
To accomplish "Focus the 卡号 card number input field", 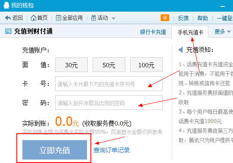I will coord(109,84).
